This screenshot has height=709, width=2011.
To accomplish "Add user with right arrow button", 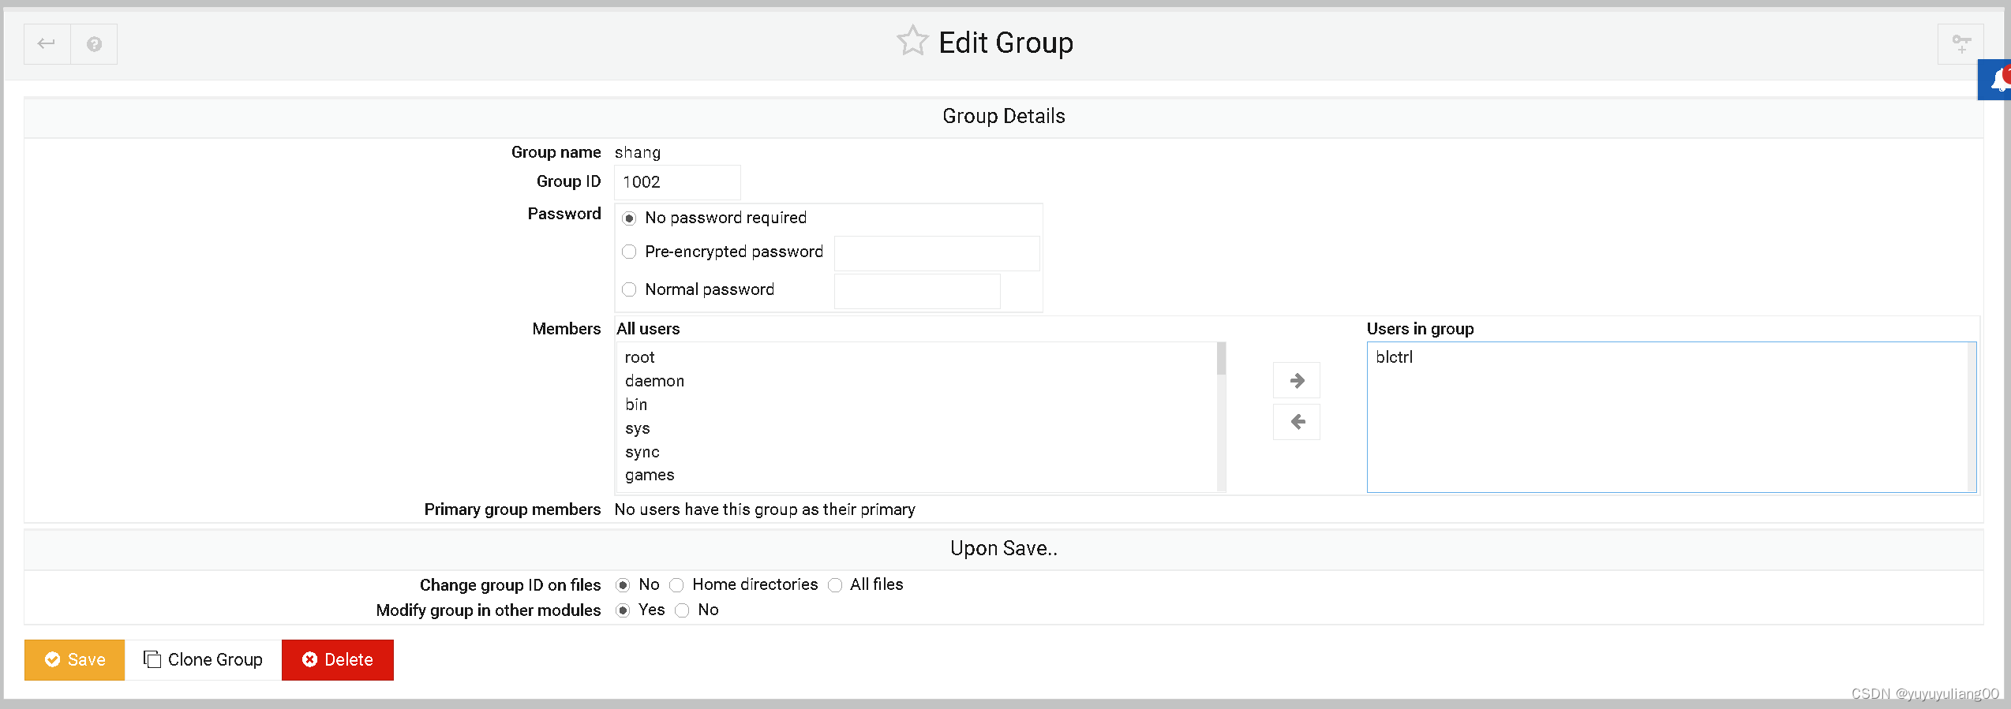I will 1296,381.
